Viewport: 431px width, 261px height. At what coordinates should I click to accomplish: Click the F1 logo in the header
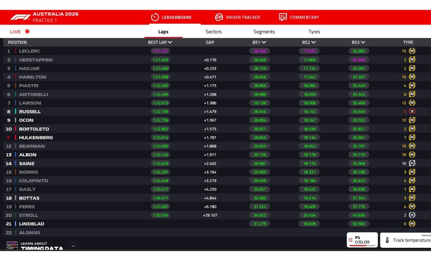(x=20, y=17)
